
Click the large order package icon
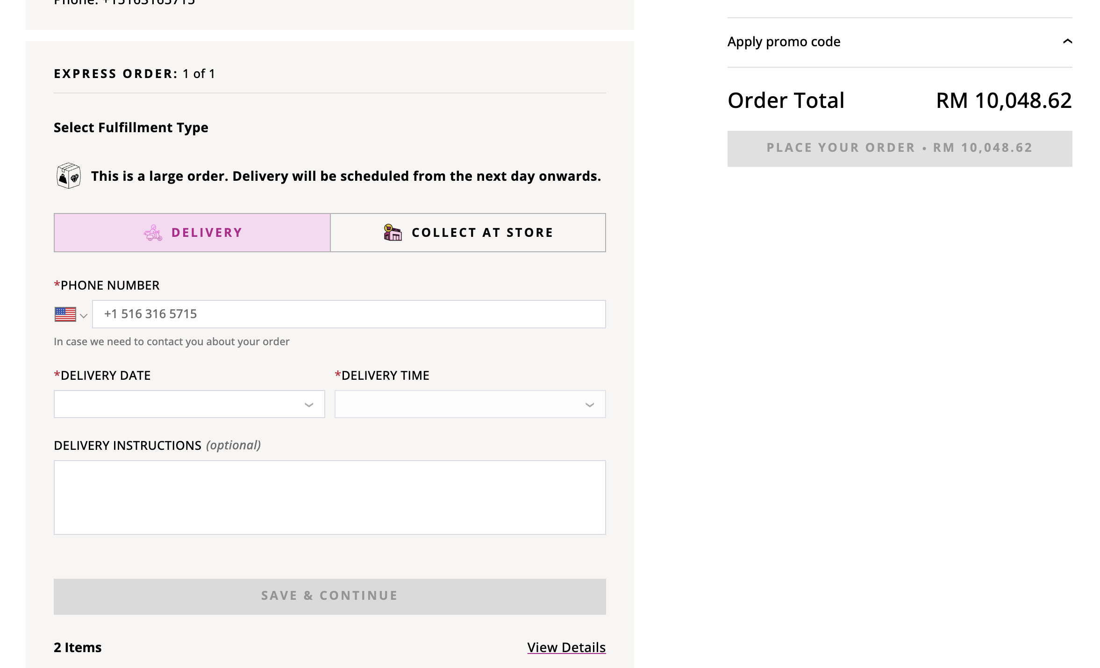pyautogui.click(x=69, y=176)
